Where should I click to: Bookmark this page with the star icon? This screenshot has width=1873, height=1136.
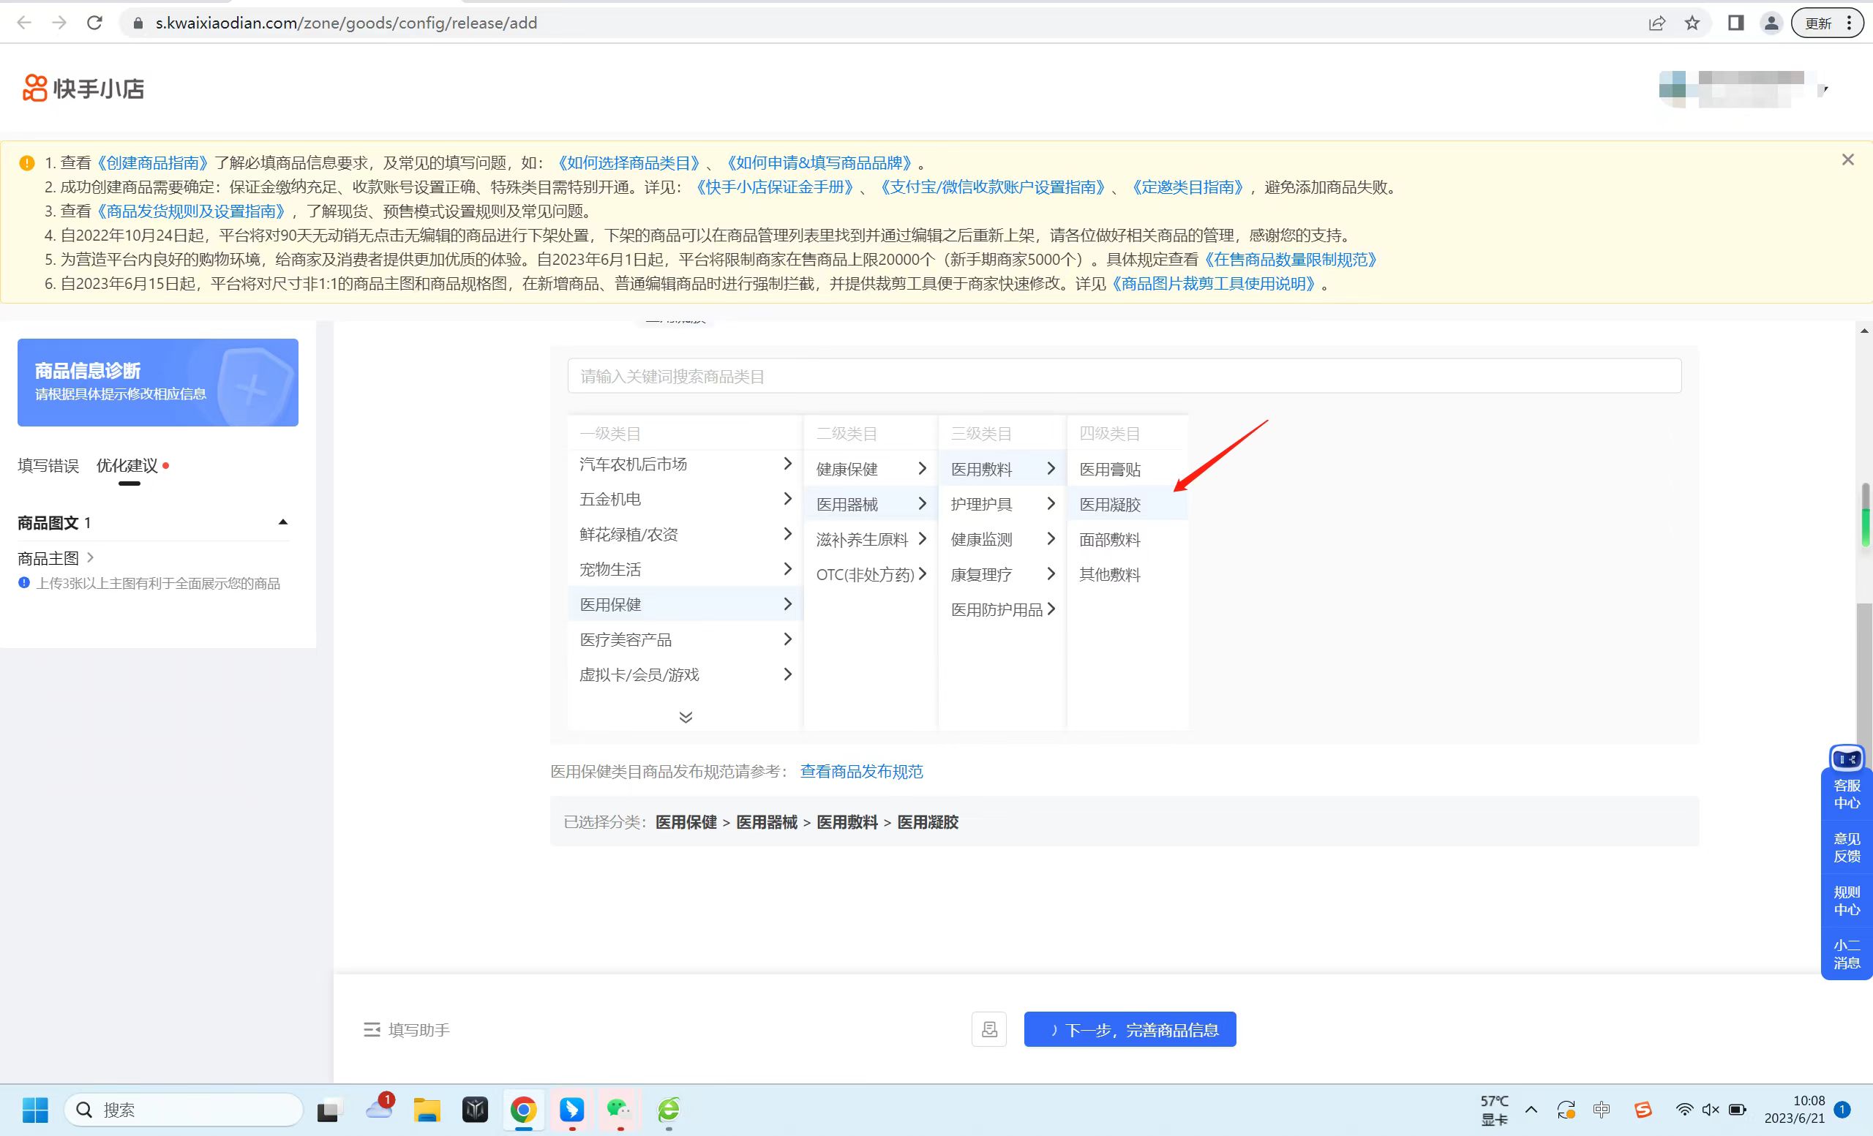tap(1692, 23)
